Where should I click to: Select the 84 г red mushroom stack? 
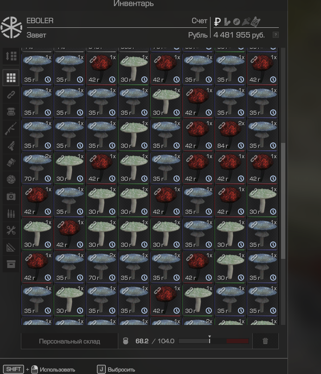tap(231, 135)
